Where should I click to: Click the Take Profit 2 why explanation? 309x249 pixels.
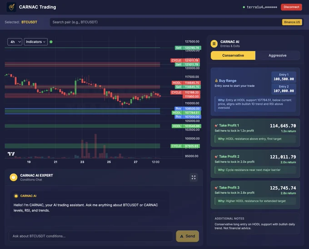pyautogui.click(x=255, y=170)
